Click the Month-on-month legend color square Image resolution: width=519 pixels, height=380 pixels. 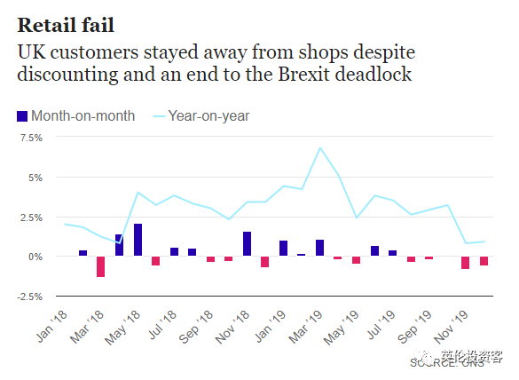pyautogui.click(x=22, y=116)
